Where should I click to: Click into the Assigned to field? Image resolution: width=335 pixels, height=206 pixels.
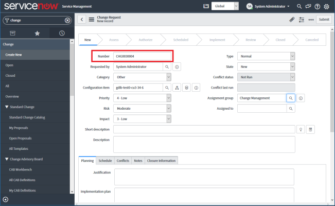tap(262, 109)
